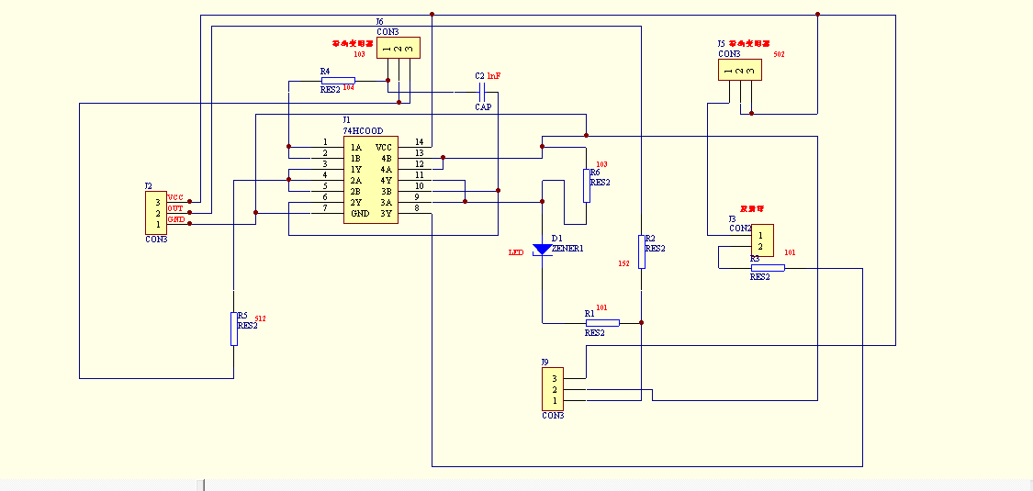
Task: Select connector J5 CON3 symbol body
Action: (x=740, y=70)
